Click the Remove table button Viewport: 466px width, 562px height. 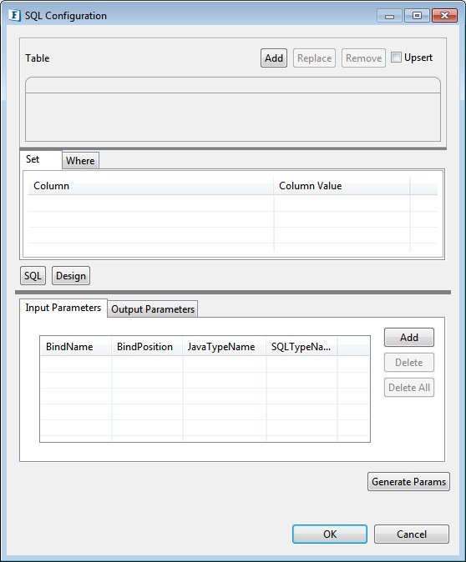click(363, 58)
